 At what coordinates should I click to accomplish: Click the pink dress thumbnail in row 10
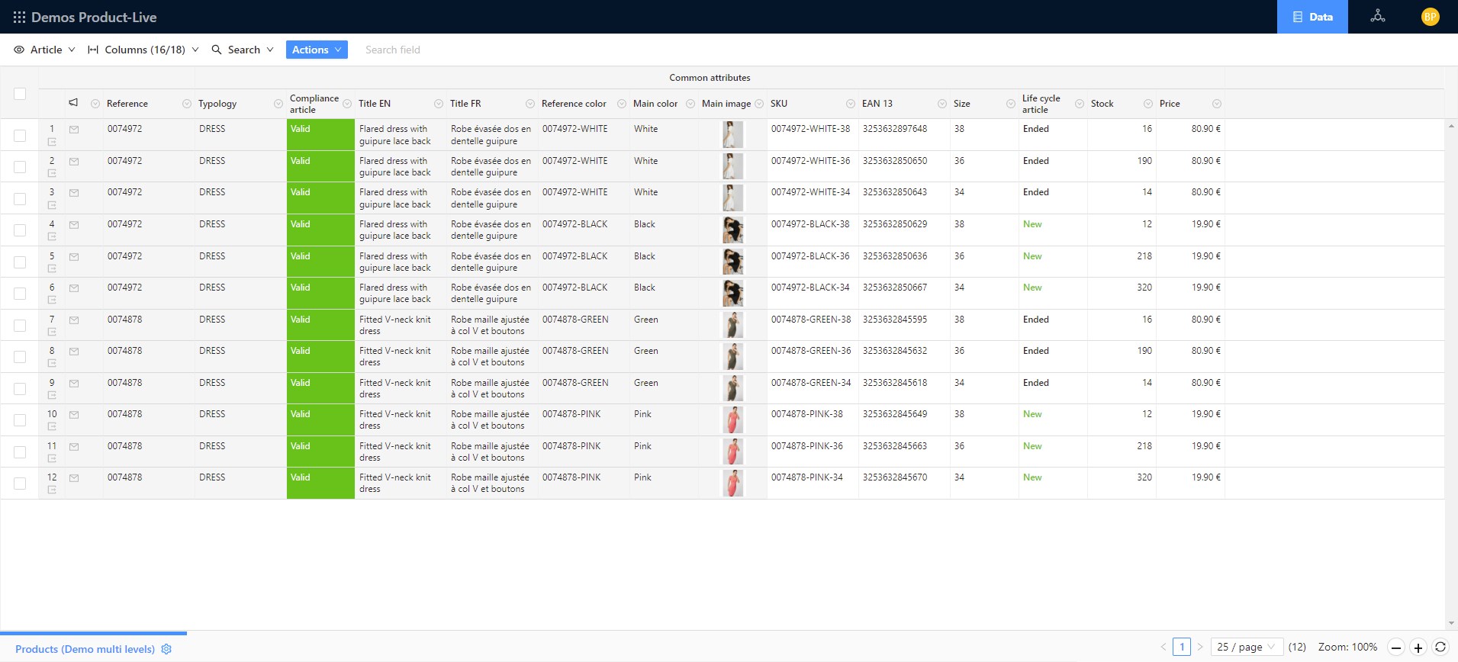coord(732,420)
